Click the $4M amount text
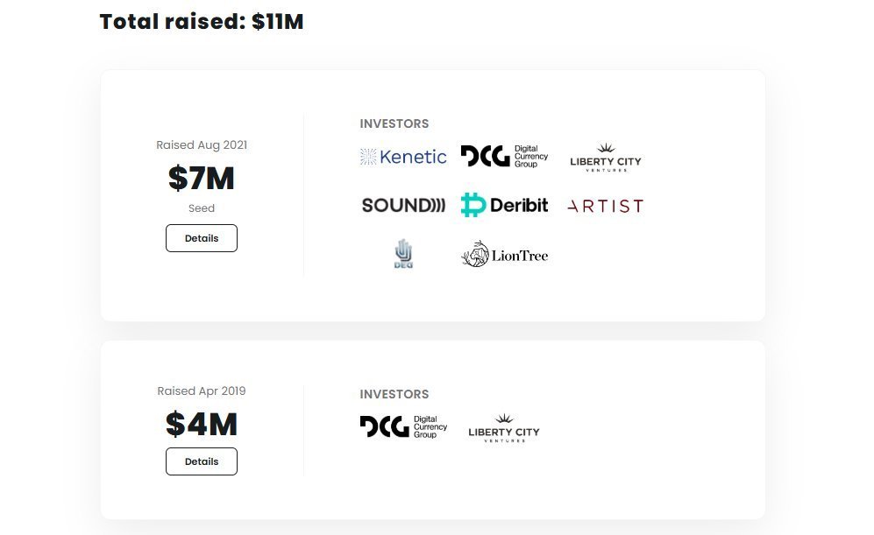 [202, 424]
